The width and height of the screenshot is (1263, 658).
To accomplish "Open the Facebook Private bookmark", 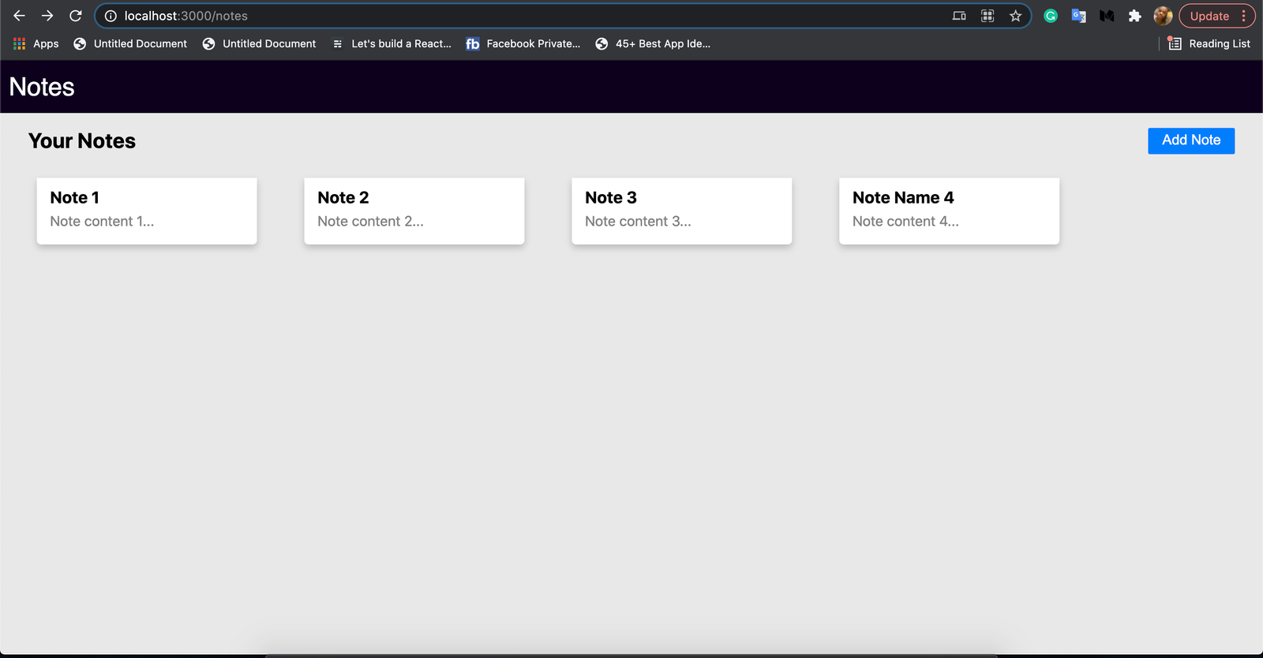I will click(523, 44).
